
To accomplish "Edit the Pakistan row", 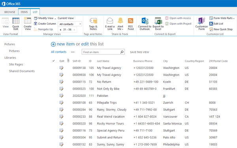I will point(61,96).
